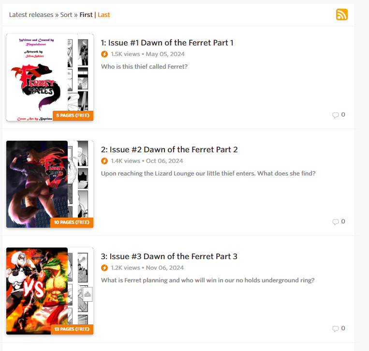This screenshot has width=369, height=351.
Task: Open comments bubble for Issue #3
Action: pyautogui.click(x=335, y=328)
